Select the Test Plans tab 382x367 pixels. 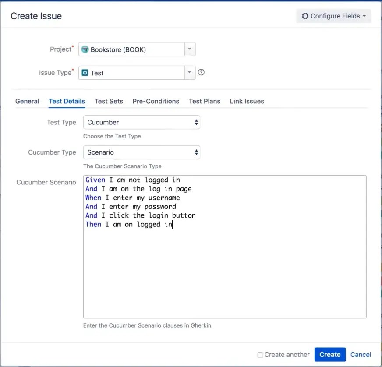click(x=204, y=101)
